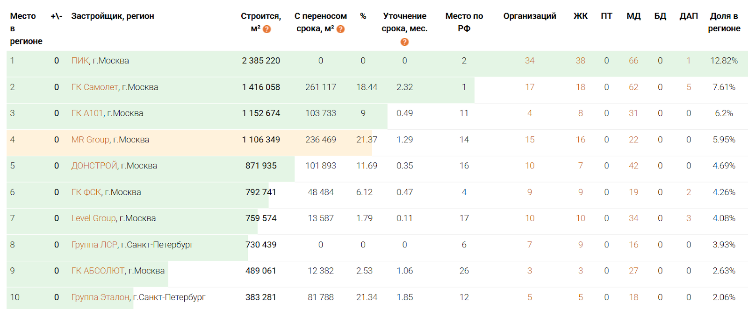Click column header ПТ
The height and width of the screenshot is (309, 748).
click(606, 16)
